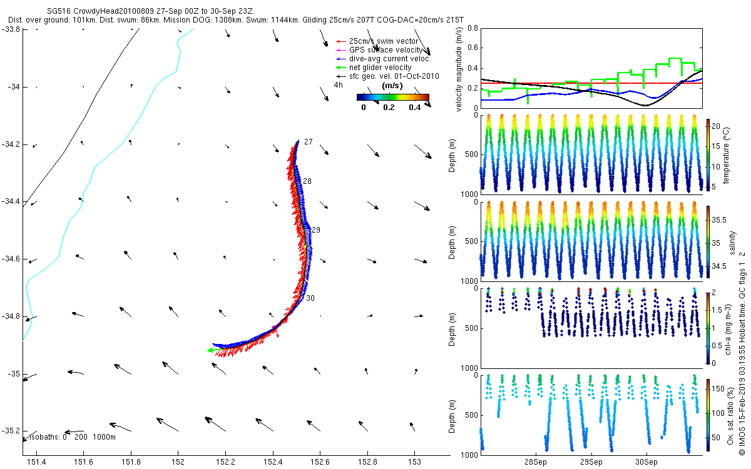This screenshot has height=469, width=751.
Task: Click the '30Sep' time axis tick
Action: (646, 463)
